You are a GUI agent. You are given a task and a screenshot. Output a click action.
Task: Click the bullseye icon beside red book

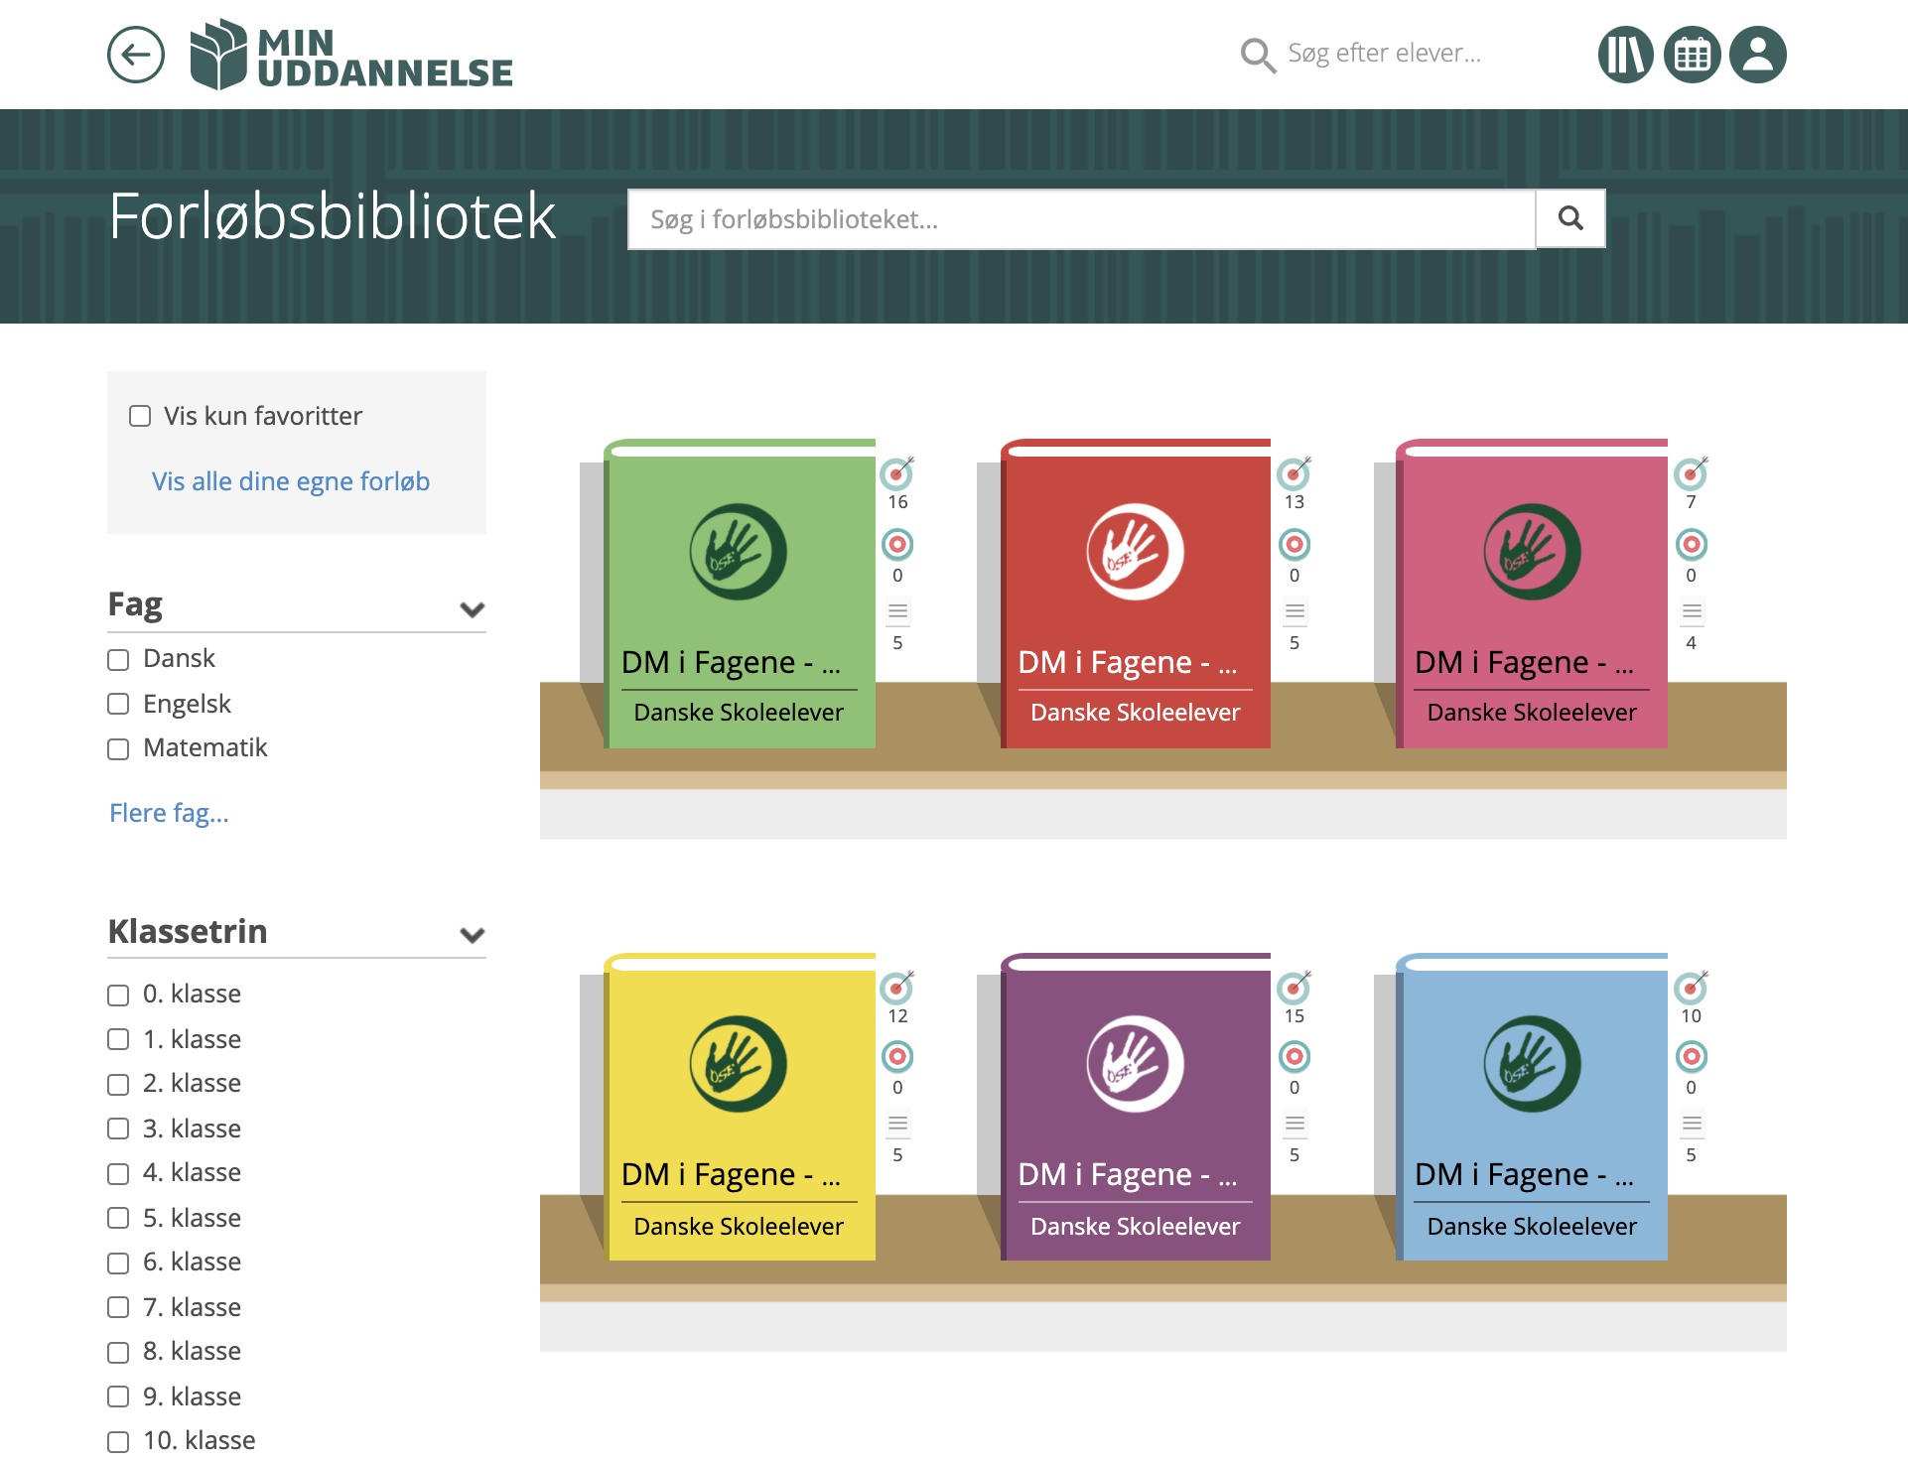tap(1295, 544)
